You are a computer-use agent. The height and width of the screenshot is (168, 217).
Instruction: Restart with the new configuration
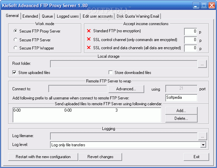[43, 157]
